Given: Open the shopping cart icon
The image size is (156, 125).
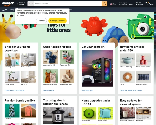Looking at the screenshot, I should pos(149,4).
